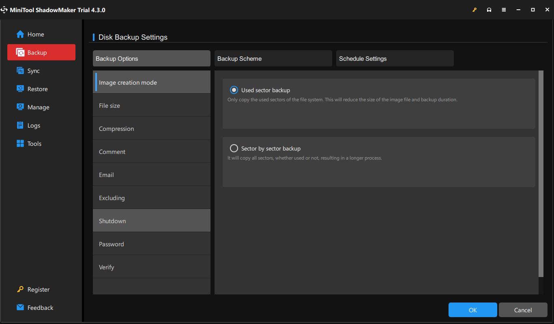
Task: Open the hamburger menu in title bar
Action: (504, 9)
